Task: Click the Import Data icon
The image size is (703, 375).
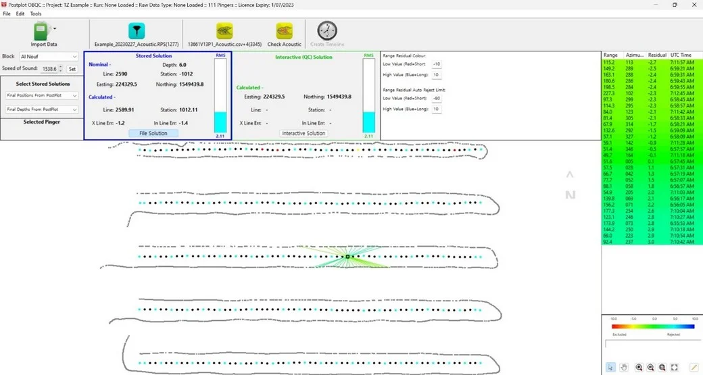Action: [43, 31]
